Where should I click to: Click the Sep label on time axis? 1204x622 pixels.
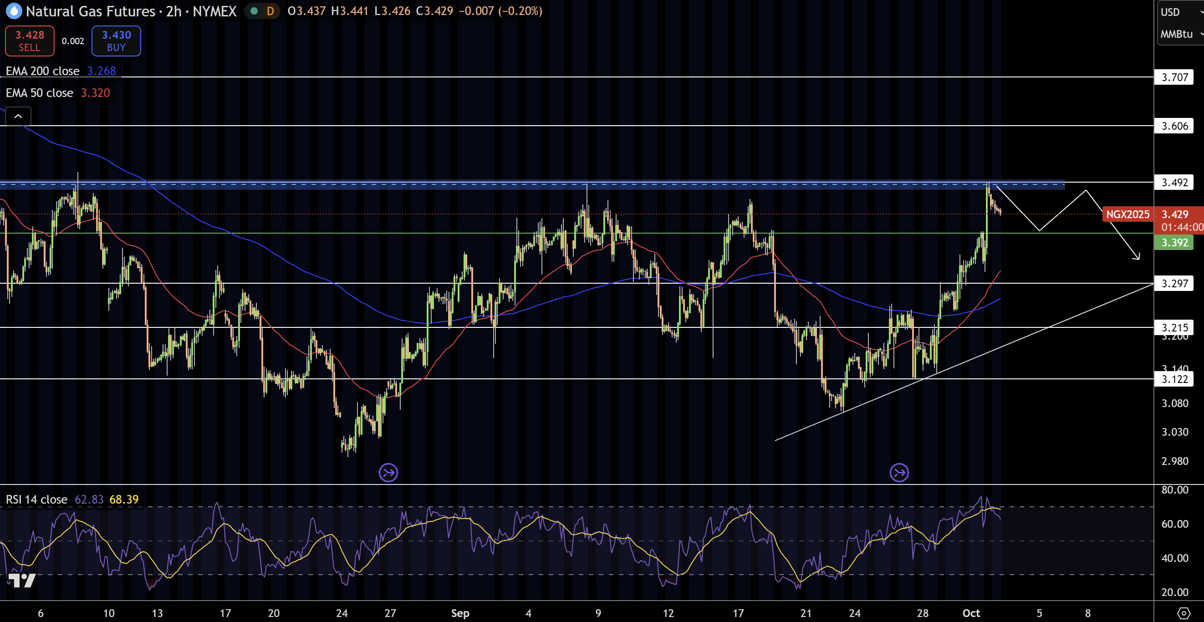coord(460,613)
